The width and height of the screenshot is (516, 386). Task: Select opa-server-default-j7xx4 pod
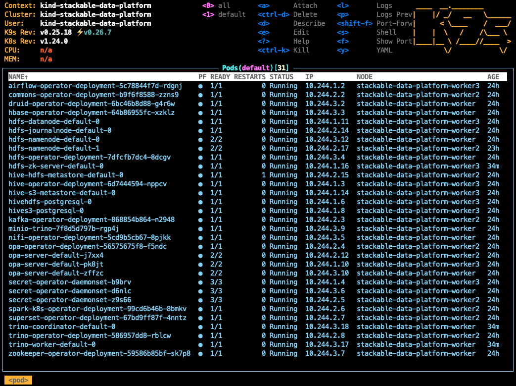coord(257,255)
